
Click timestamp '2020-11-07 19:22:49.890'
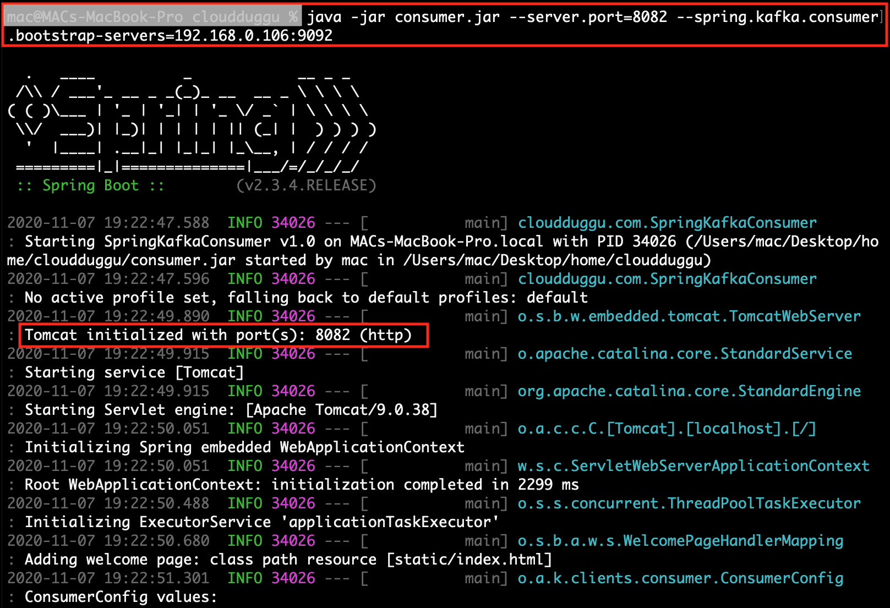pyautogui.click(x=108, y=316)
